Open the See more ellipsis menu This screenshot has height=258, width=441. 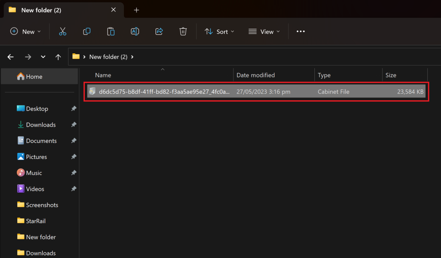click(x=301, y=31)
